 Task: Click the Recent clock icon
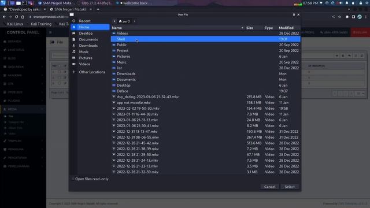click(x=74, y=21)
